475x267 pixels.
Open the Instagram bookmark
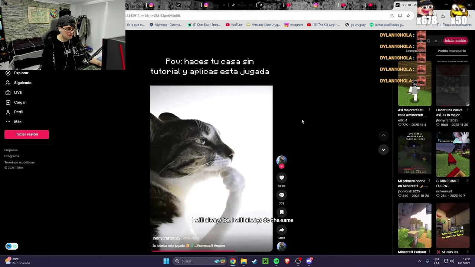coord(294,25)
